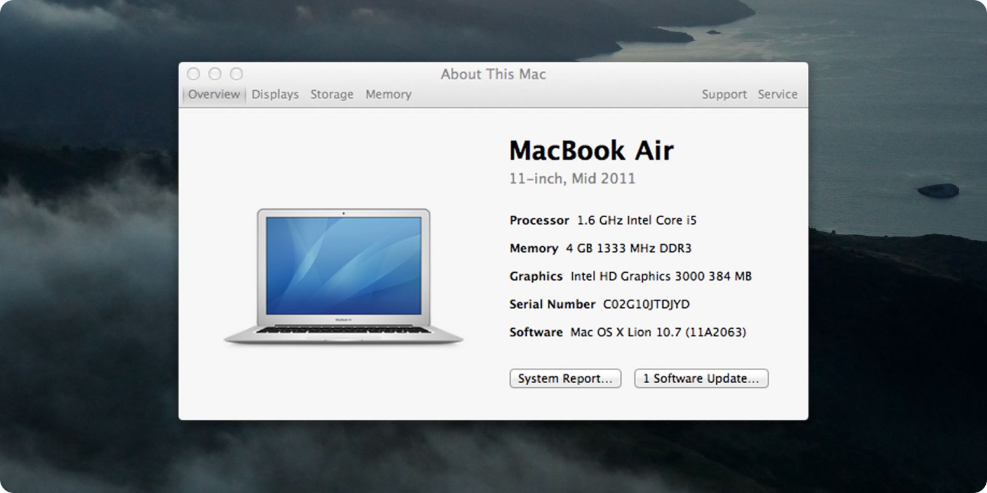The height and width of the screenshot is (493, 987).
Task: Open the Memory tab
Action: click(388, 94)
